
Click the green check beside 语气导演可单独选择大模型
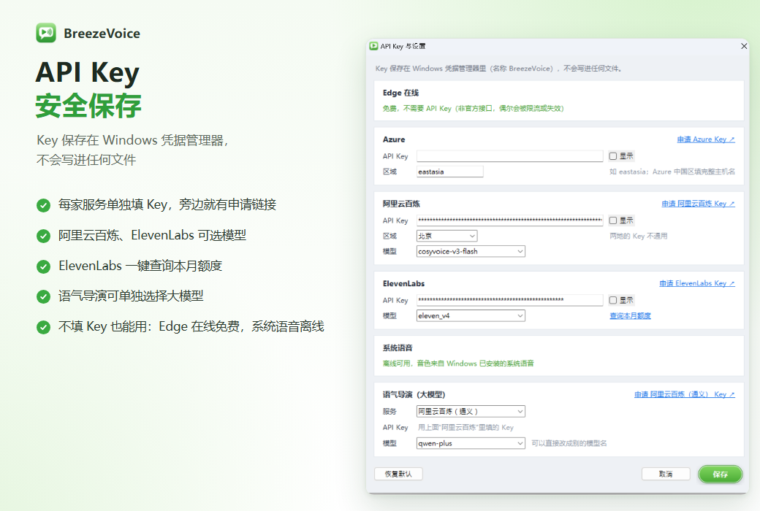[44, 296]
